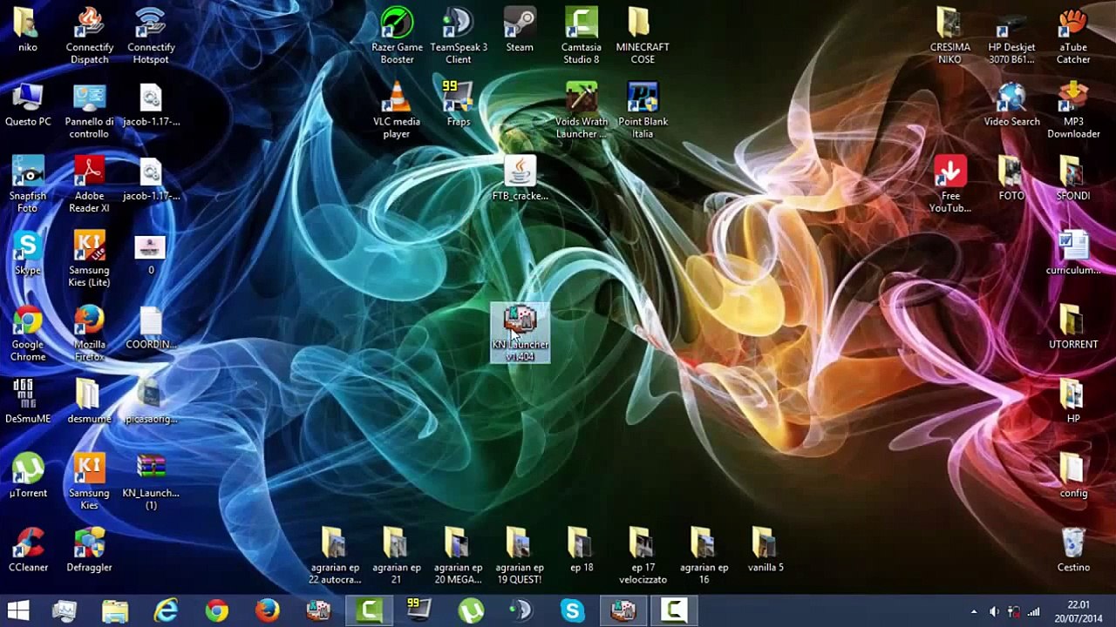Select the UTORRENT folder

coord(1073,327)
